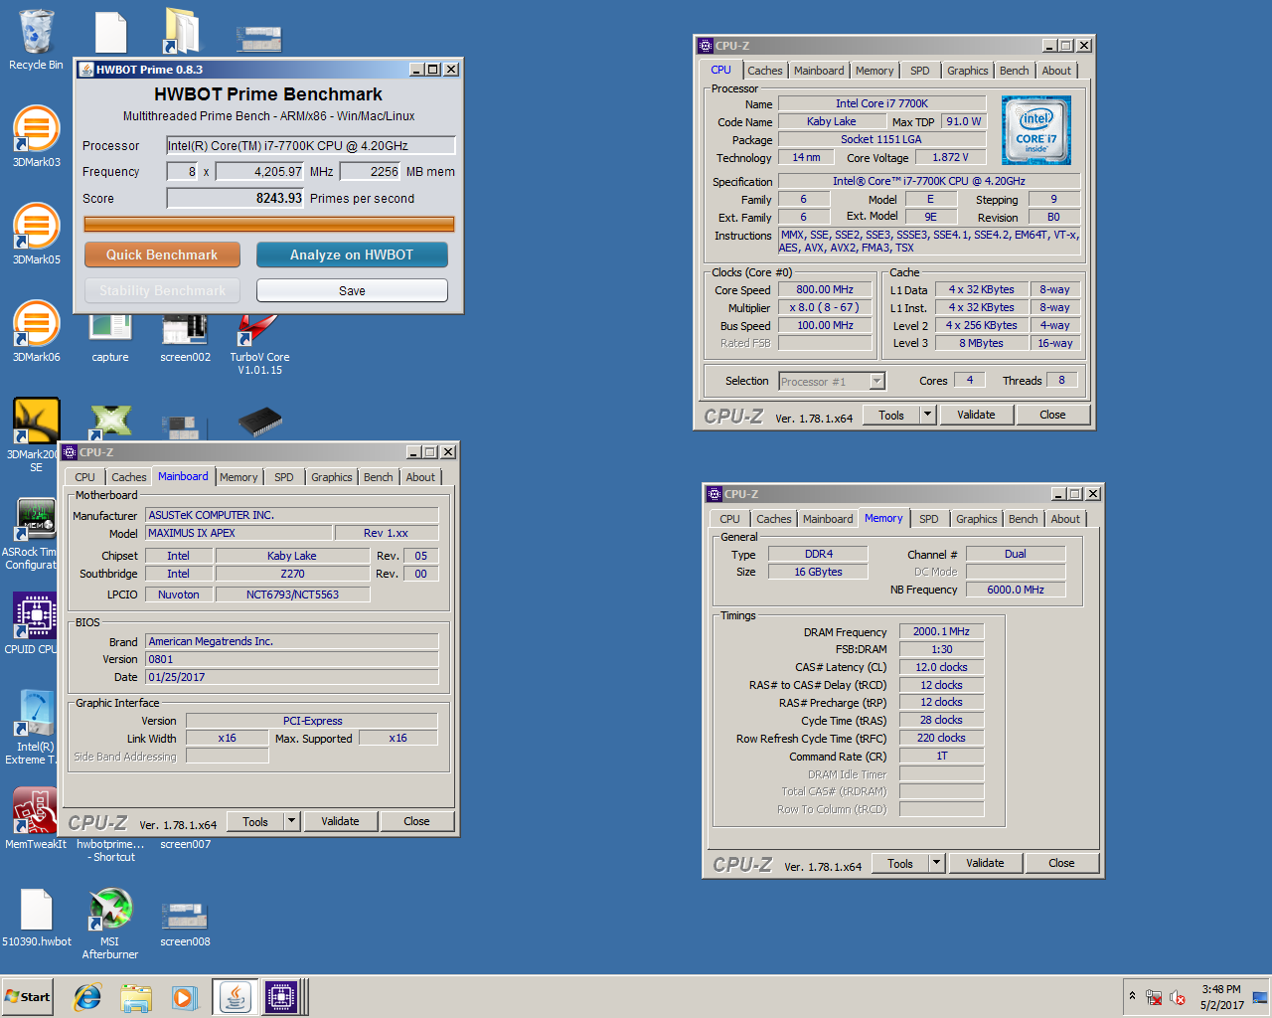Click Validate in the Mainboard CPU-Z window
The height and width of the screenshot is (1018, 1272).
pos(340,821)
